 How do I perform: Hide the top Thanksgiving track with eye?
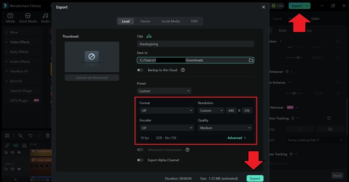19,152
